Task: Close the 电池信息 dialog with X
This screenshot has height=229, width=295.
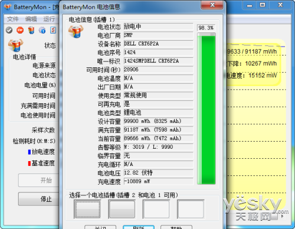Action: 212,5
